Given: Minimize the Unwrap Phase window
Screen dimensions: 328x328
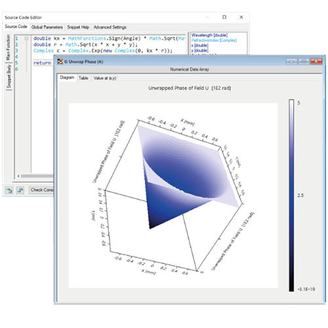Looking at the screenshot, I should (x=292, y=62).
